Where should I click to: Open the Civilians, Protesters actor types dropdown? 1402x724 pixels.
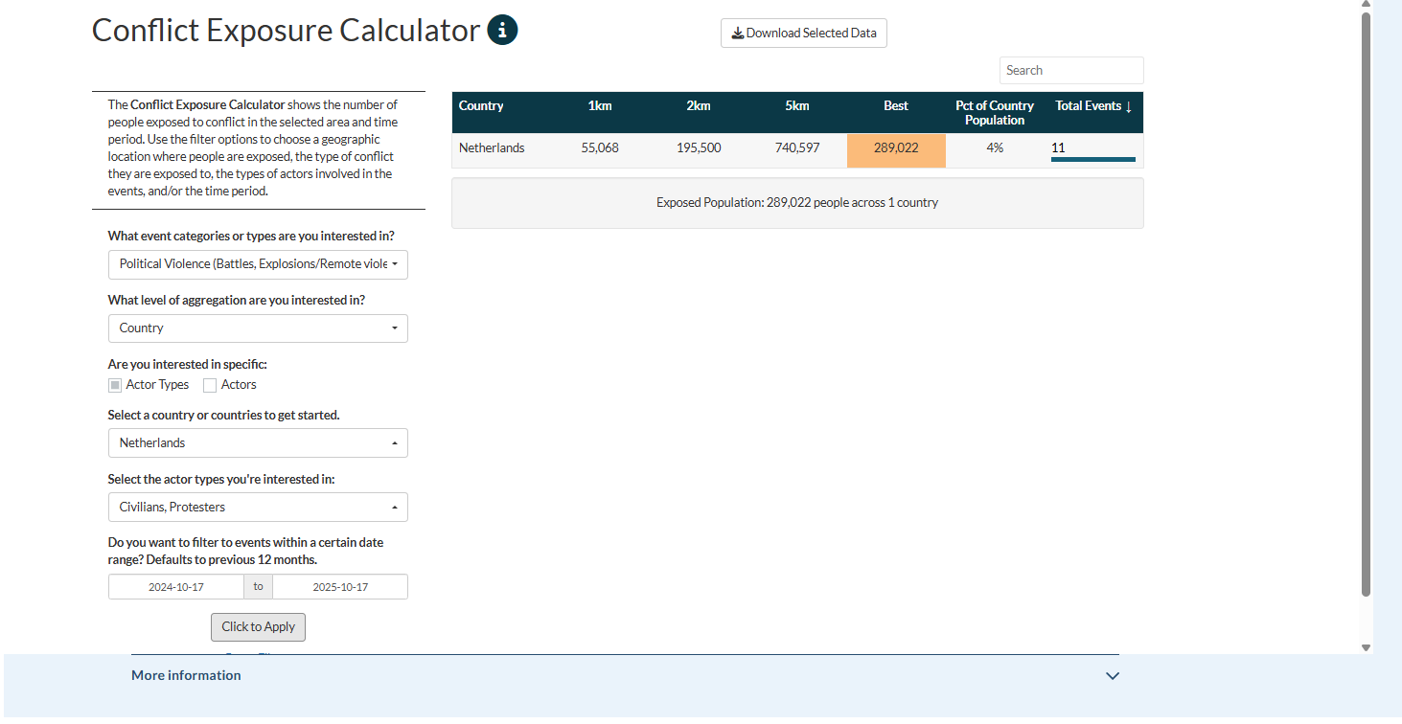click(258, 508)
